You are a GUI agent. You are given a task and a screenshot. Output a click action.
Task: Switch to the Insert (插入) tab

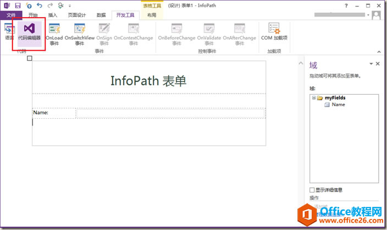click(53, 15)
